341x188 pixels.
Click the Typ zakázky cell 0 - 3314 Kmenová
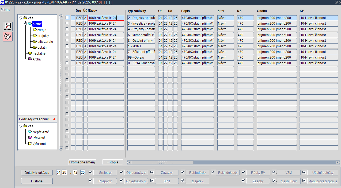141,63
